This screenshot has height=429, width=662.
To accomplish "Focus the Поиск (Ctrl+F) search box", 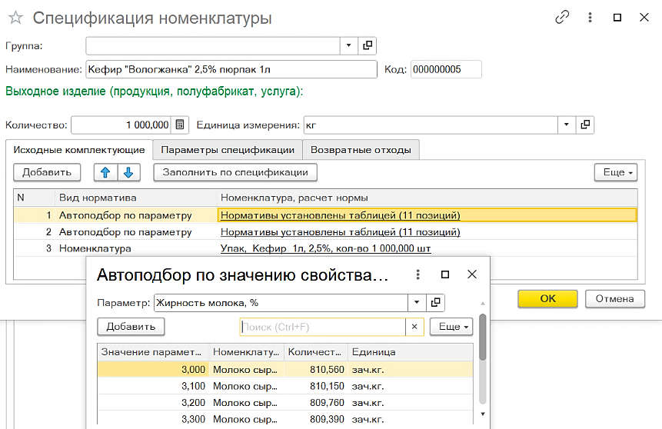I will tap(323, 327).
